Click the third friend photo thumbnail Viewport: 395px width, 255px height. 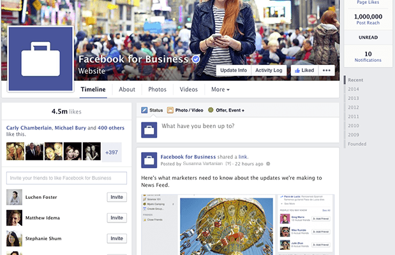click(54, 151)
